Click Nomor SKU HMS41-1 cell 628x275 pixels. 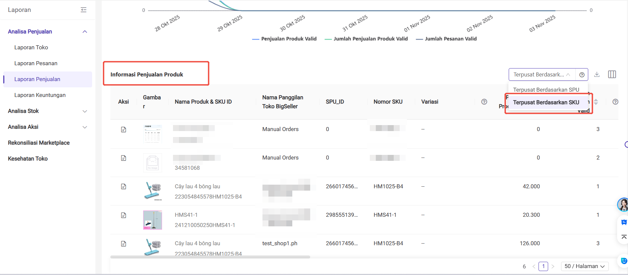[x=385, y=215]
